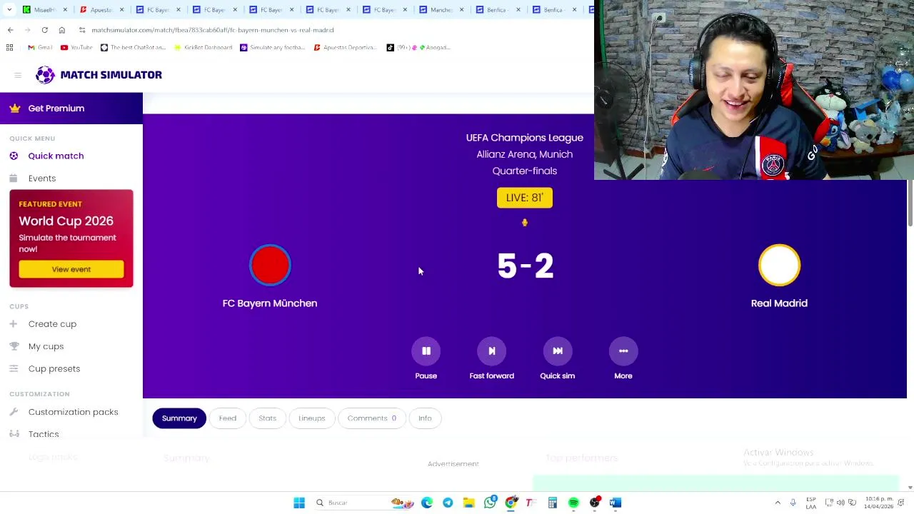Screen dimensions: 914x514
Task: Open Tactics in sidebar
Action: tap(44, 434)
